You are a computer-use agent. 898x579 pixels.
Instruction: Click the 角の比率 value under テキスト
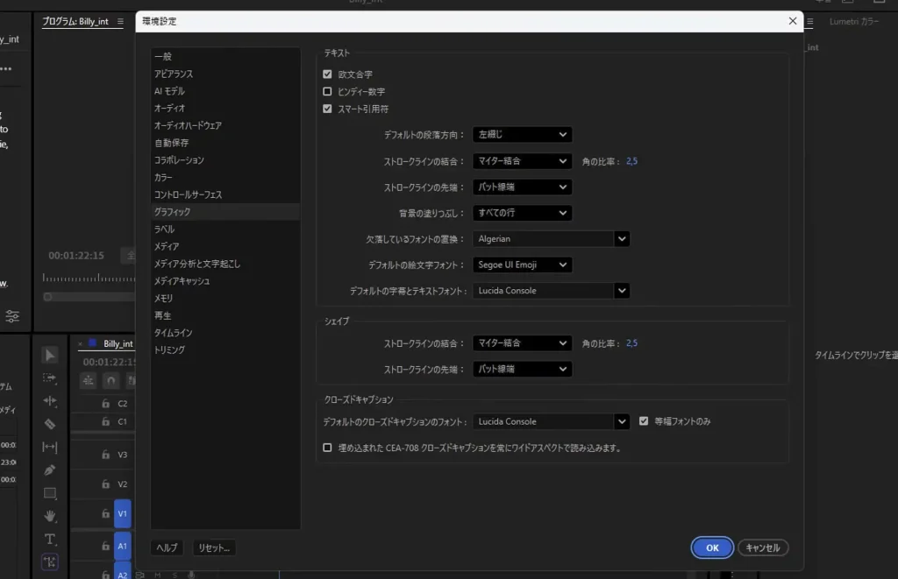631,161
